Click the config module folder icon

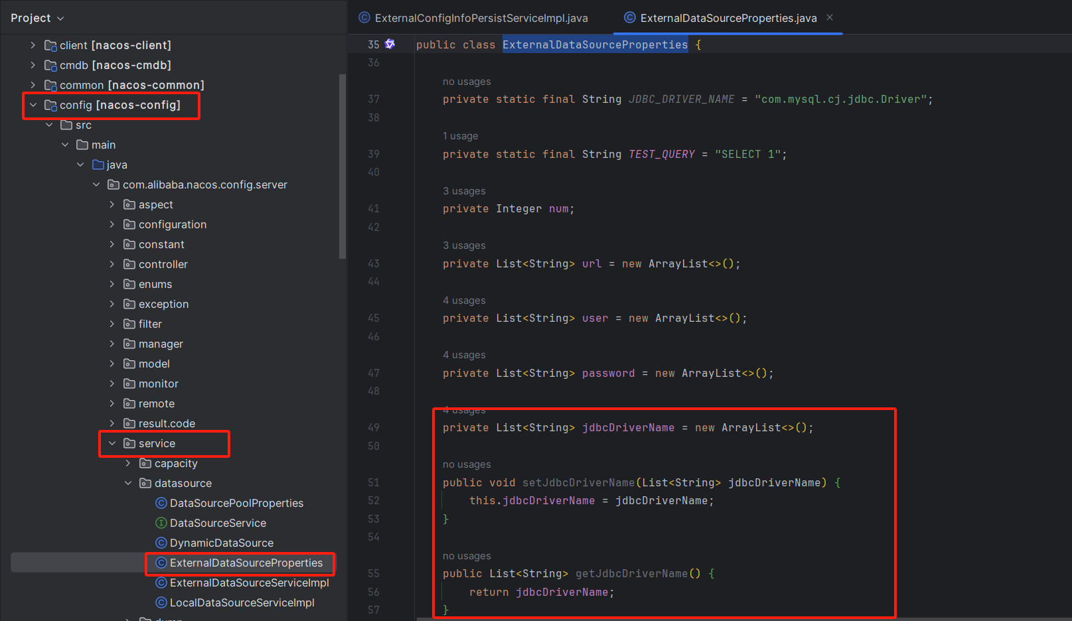click(50, 105)
